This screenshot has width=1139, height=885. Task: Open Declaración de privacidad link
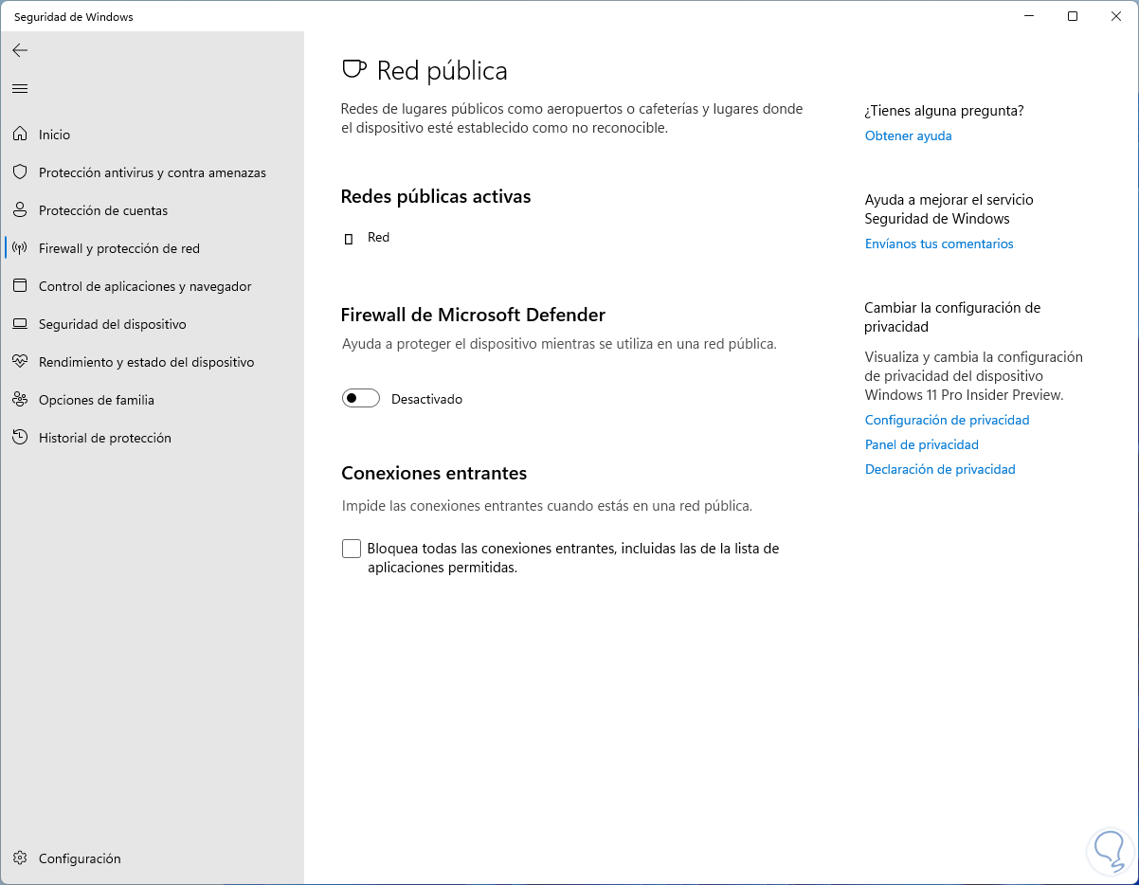pyautogui.click(x=940, y=469)
